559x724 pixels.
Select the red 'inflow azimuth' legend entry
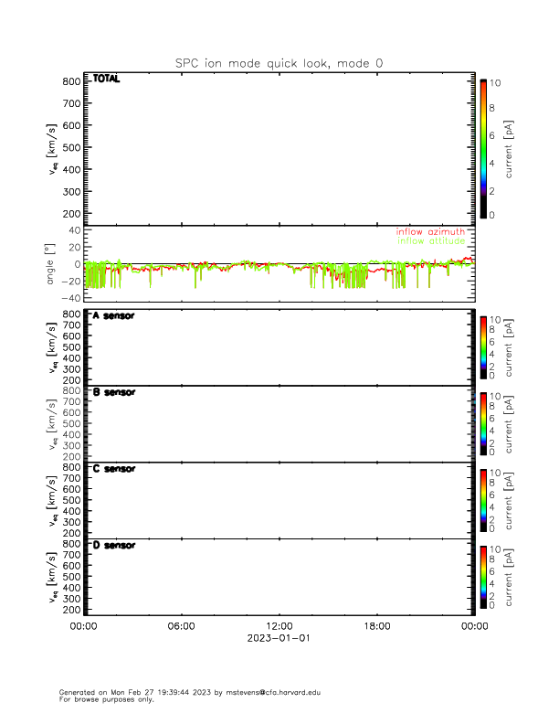429,232
